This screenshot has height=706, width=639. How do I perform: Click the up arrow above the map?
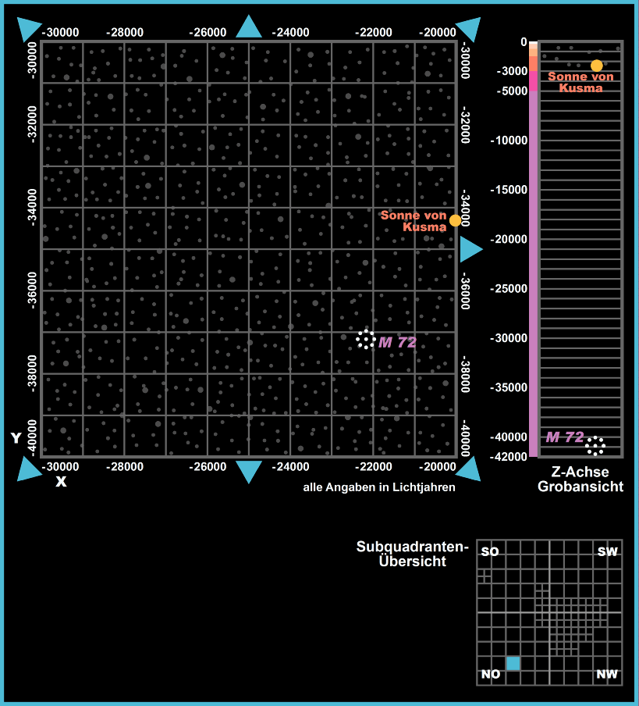tap(249, 27)
